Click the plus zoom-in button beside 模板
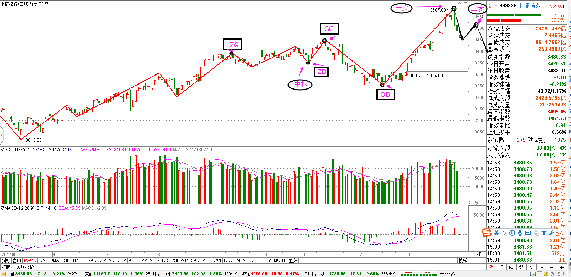571x277 pixels. [x=473, y=260]
